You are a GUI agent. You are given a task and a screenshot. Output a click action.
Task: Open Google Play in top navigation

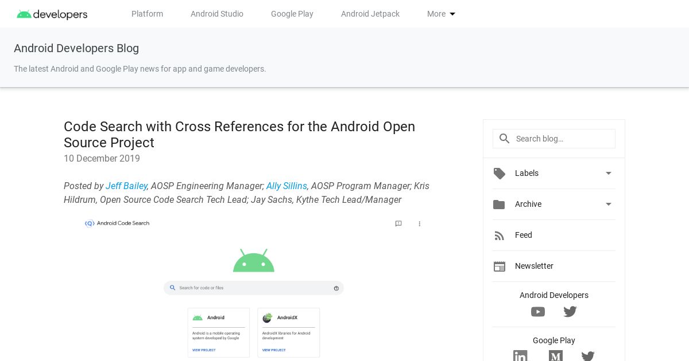click(x=292, y=14)
